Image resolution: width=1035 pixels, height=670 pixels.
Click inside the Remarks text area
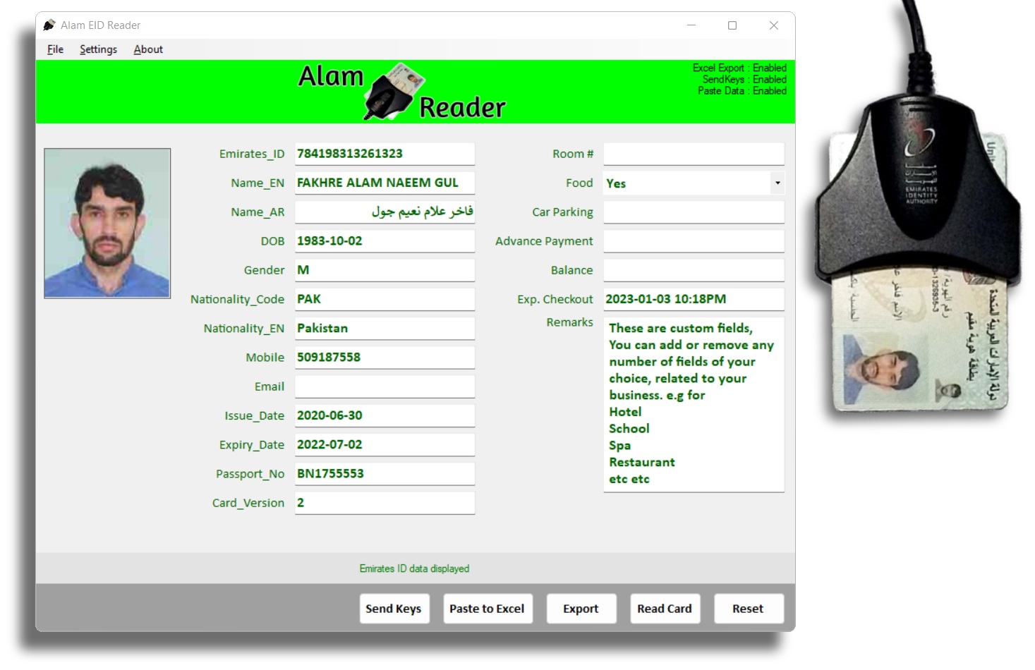(x=693, y=404)
